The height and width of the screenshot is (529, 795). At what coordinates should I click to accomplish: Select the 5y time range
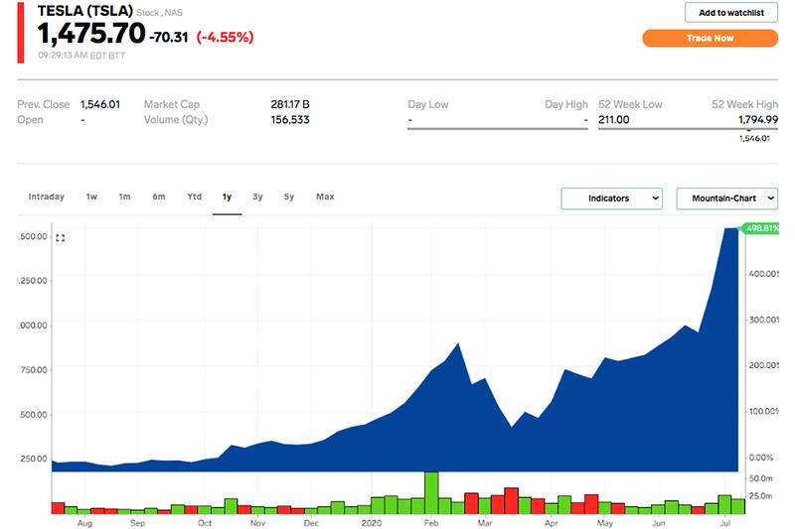(x=289, y=197)
